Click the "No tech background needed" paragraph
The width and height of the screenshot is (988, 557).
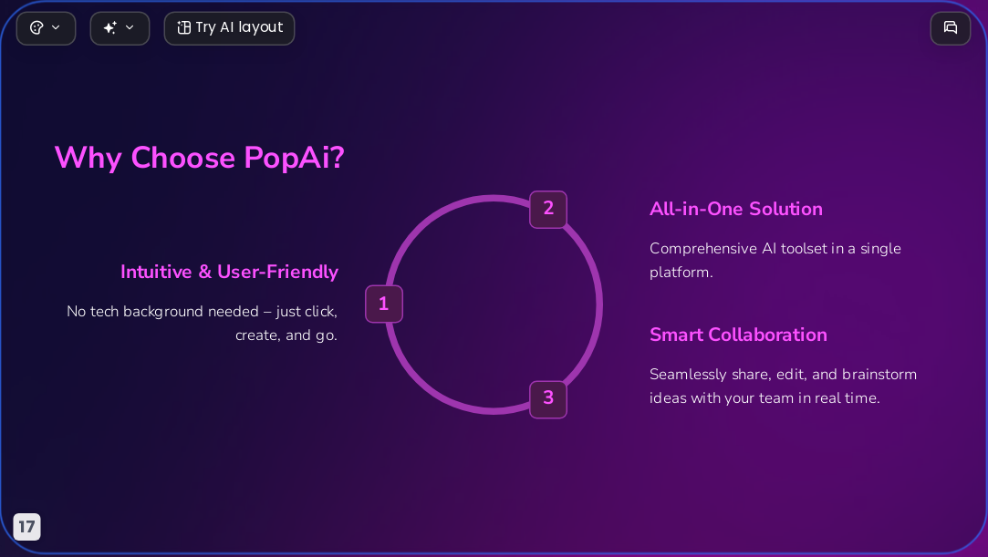(203, 324)
